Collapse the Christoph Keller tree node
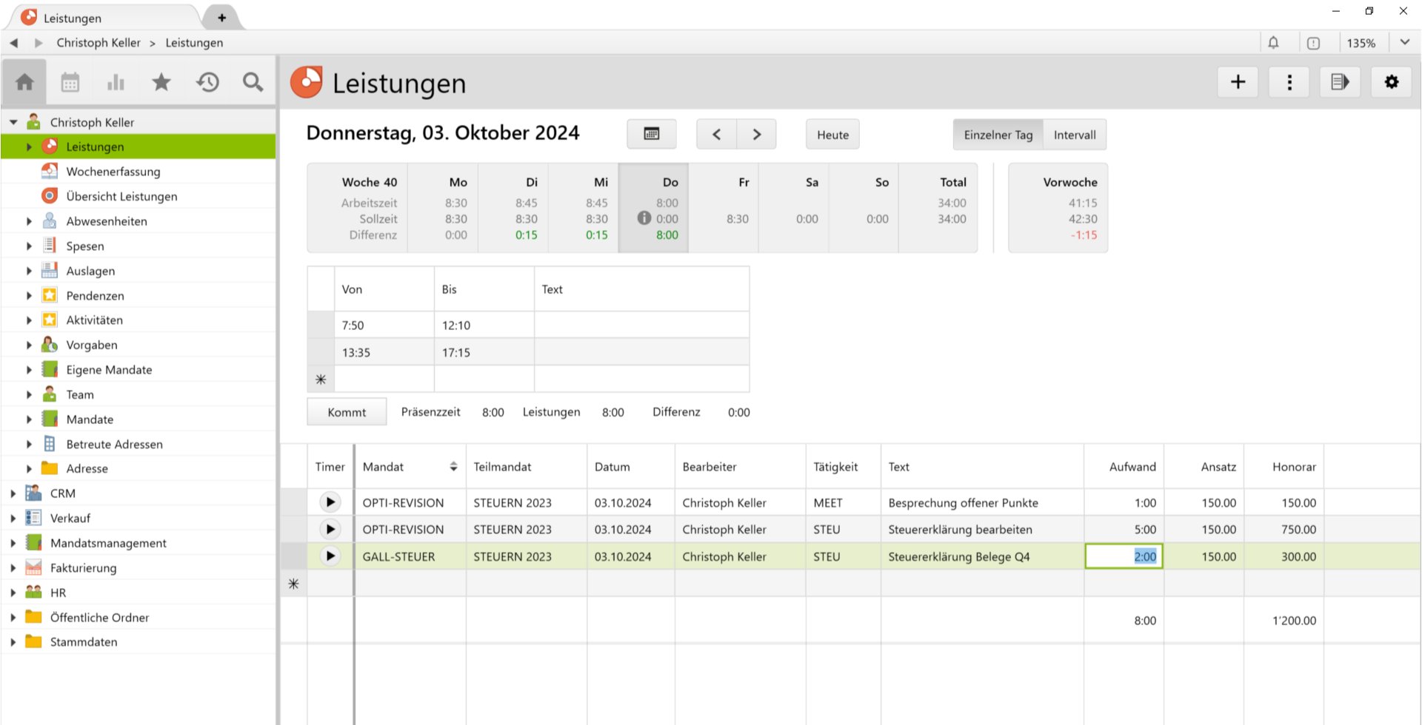This screenshot has height=725, width=1422. tap(13, 122)
